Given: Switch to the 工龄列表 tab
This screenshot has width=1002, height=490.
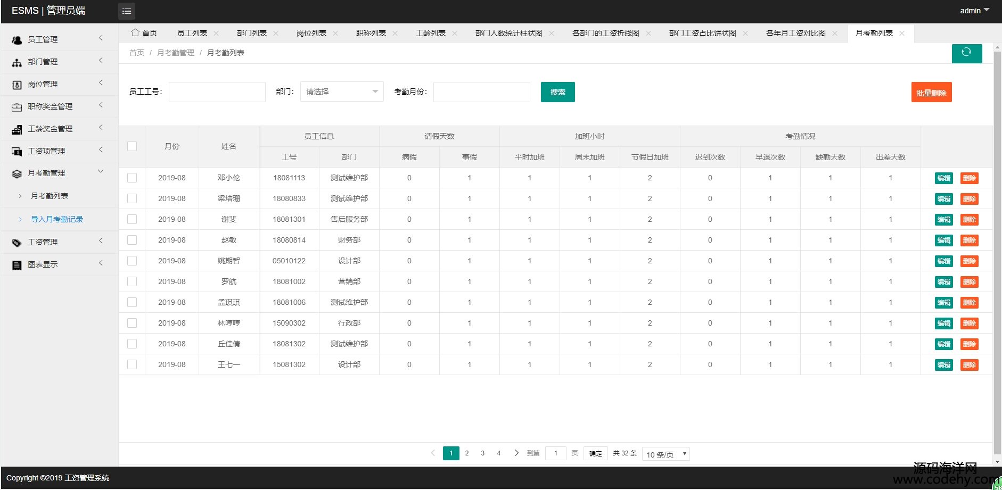Looking at the screenshot, I should (431, 33).
